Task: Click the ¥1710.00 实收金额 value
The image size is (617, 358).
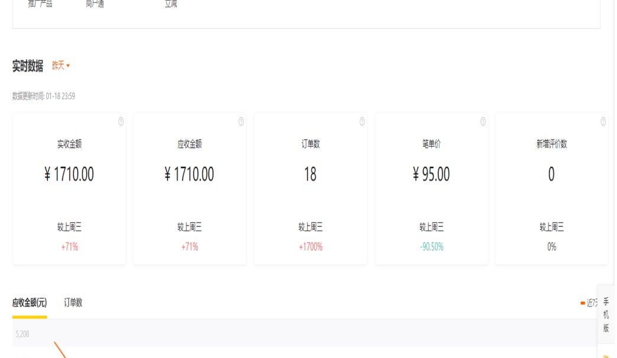Action: 69,175
